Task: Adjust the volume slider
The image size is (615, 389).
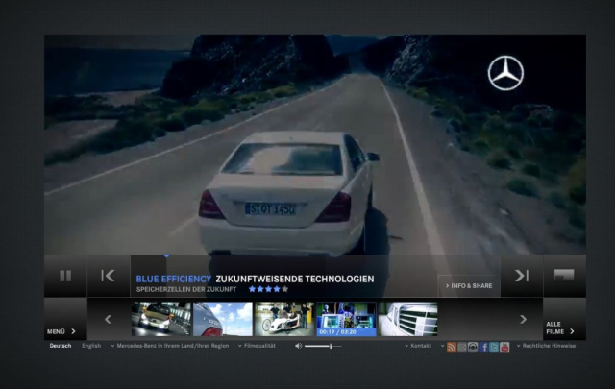Action: [x=322, y=346]
